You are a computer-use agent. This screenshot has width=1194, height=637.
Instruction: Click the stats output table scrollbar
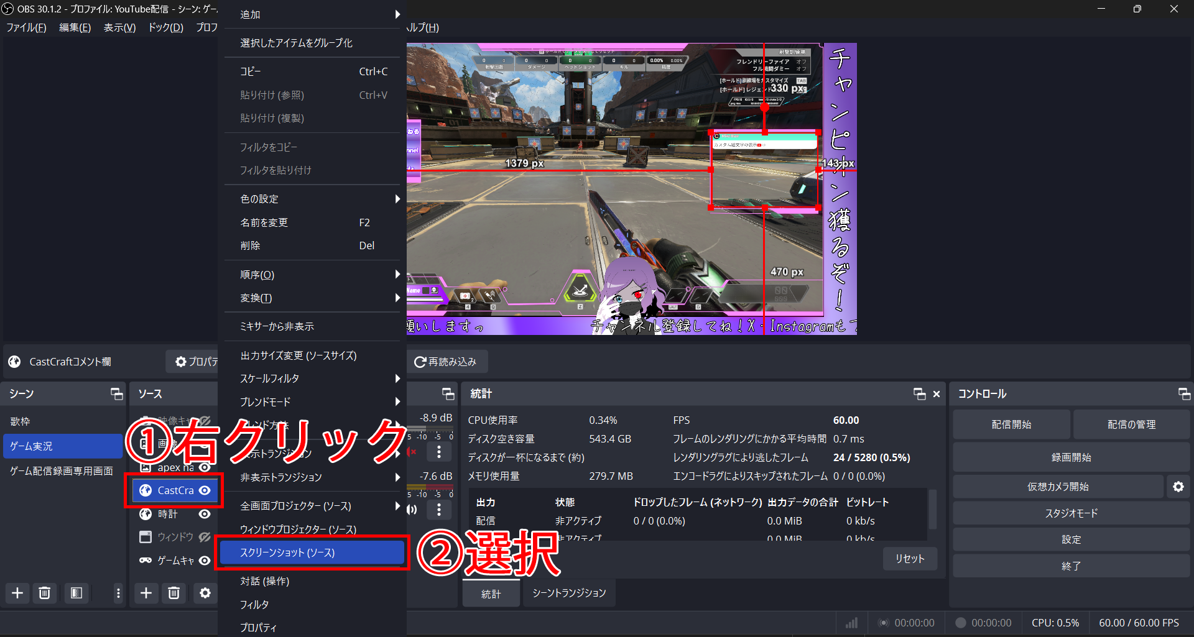pos(932,510)
